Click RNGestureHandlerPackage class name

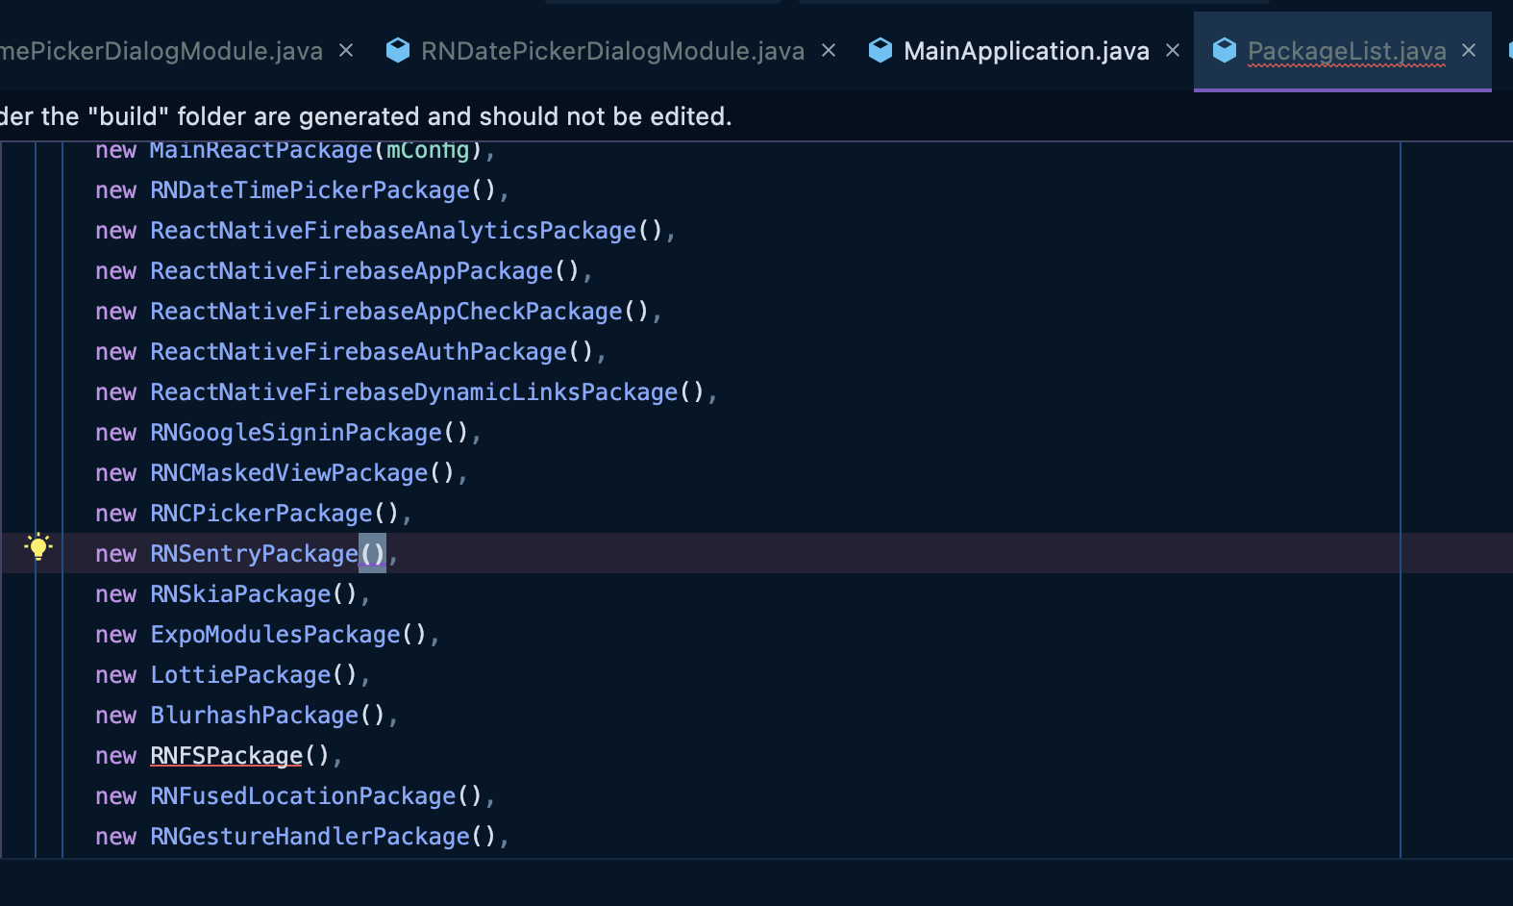(x=310, y=837)
